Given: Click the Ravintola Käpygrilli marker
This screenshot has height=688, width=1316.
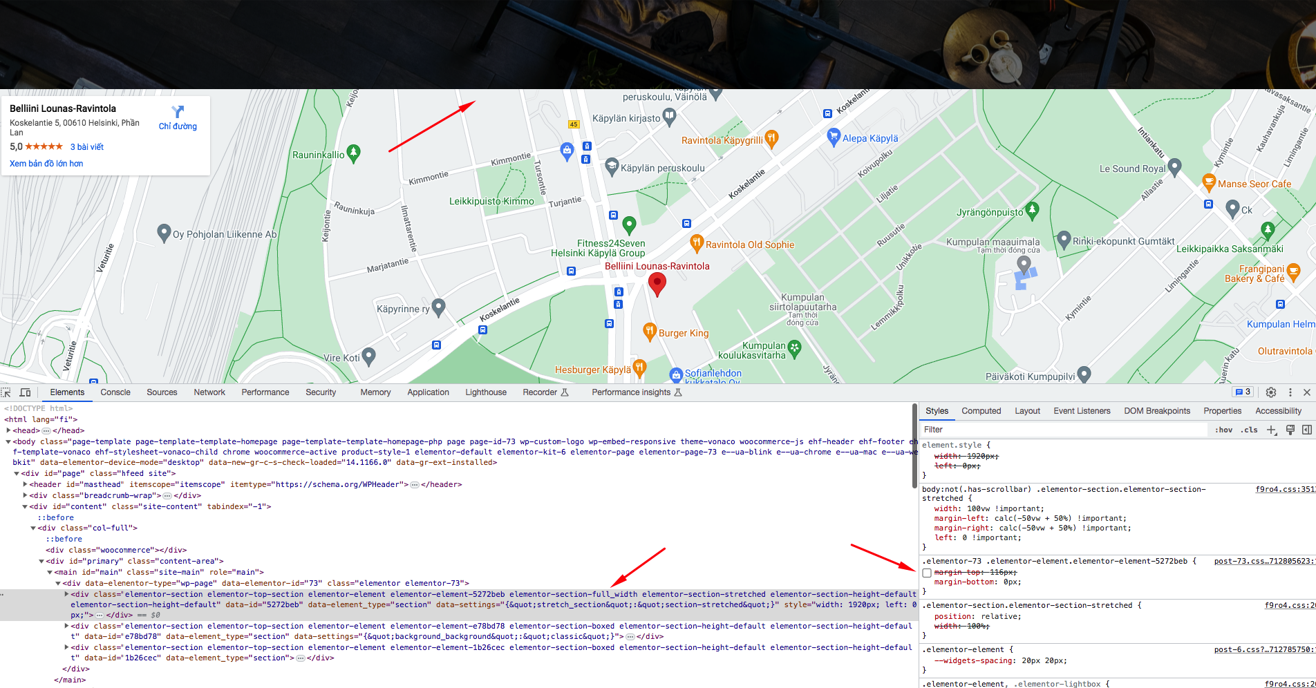Looking at the screenshot, I should (771, 140).
